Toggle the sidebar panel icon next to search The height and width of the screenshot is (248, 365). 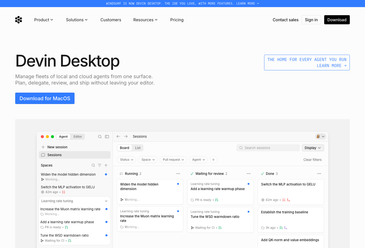pyautogui.click(x=107, y=137)
